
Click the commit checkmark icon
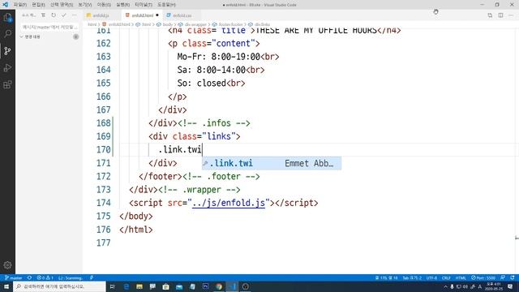64,15
